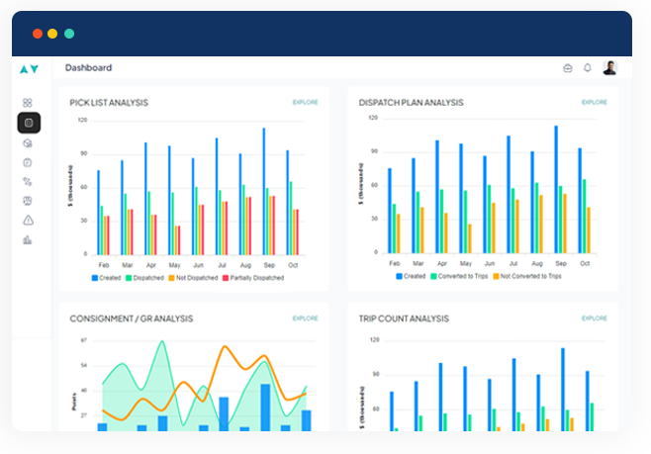Open the four-squares grid sidebar icon

[28, 103]
